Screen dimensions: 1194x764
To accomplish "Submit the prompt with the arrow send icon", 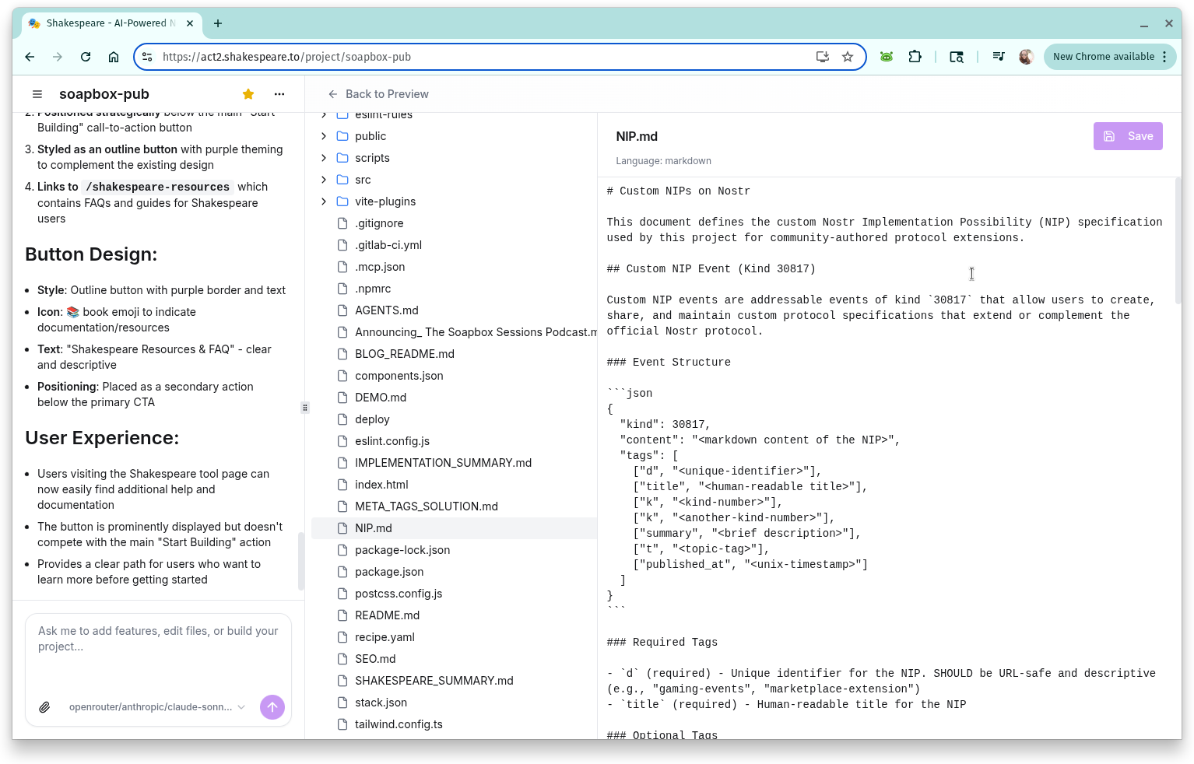I will [x=272, y=706].
